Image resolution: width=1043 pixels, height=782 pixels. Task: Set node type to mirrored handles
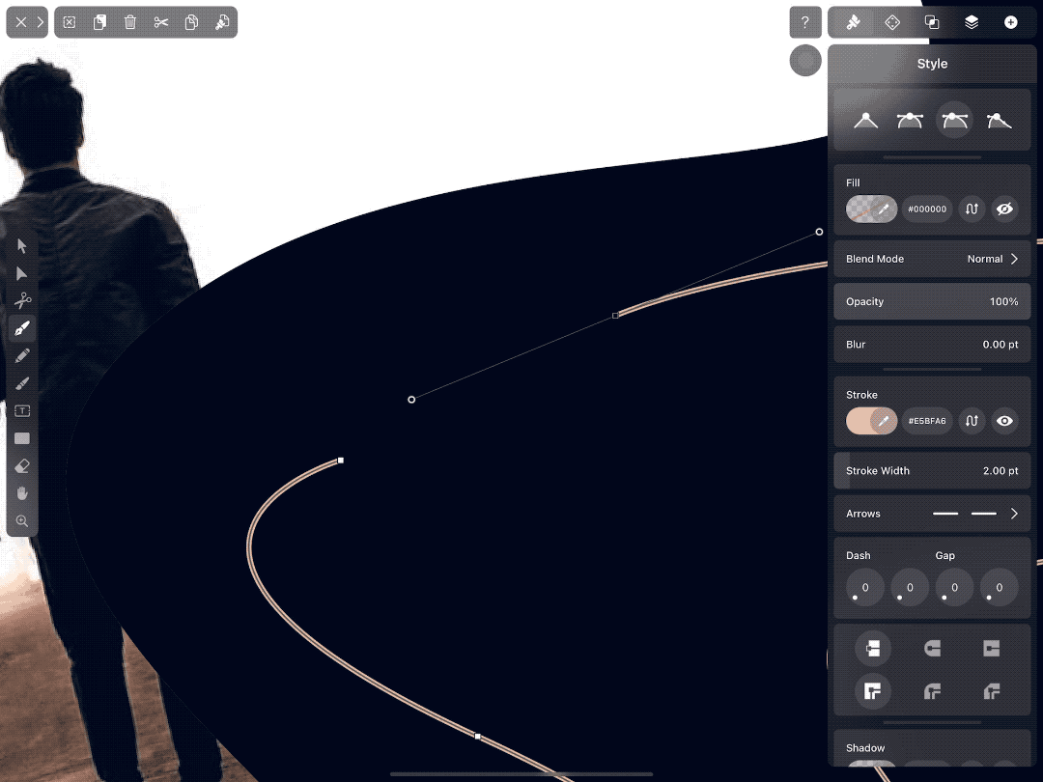tap(910, 121)
